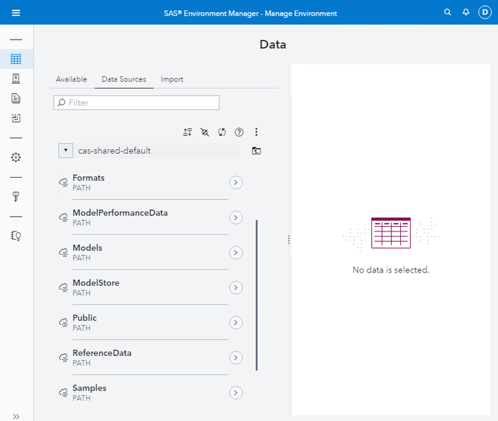Click the Public cloud caslib icon
The height and width of the screenshot is (421, 498).
[x=63, y=322]
